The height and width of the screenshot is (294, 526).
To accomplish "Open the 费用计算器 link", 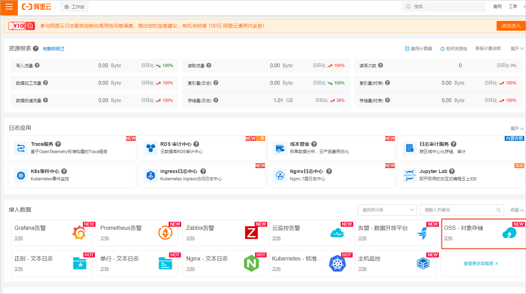I will pos(419,48).
